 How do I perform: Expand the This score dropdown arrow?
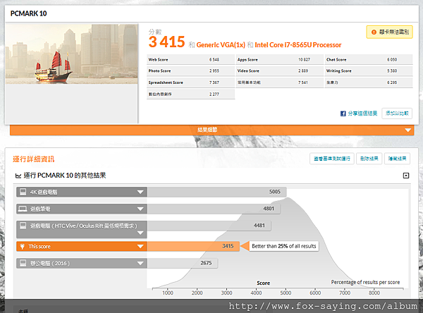(140, 246)
